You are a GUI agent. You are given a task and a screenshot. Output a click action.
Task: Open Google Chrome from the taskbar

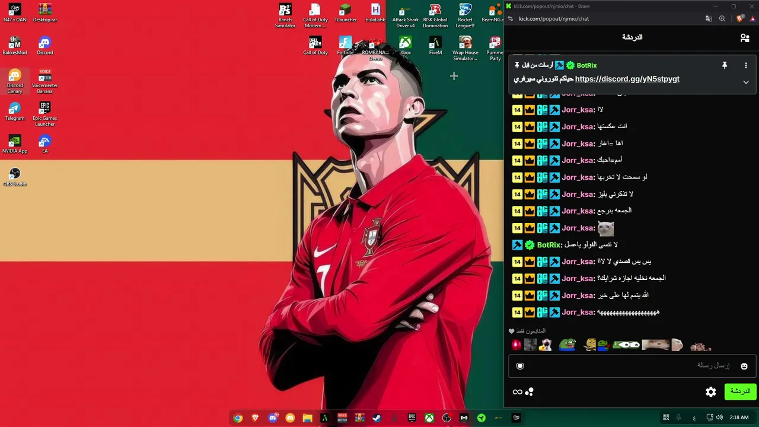pyautogui.click(x=238, y=418)
